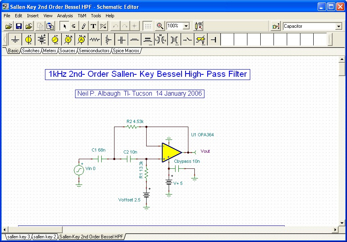This screenshot has width=347, height=242.
Task: Select the Text tool T icon
Action: (x=93, y=26)
